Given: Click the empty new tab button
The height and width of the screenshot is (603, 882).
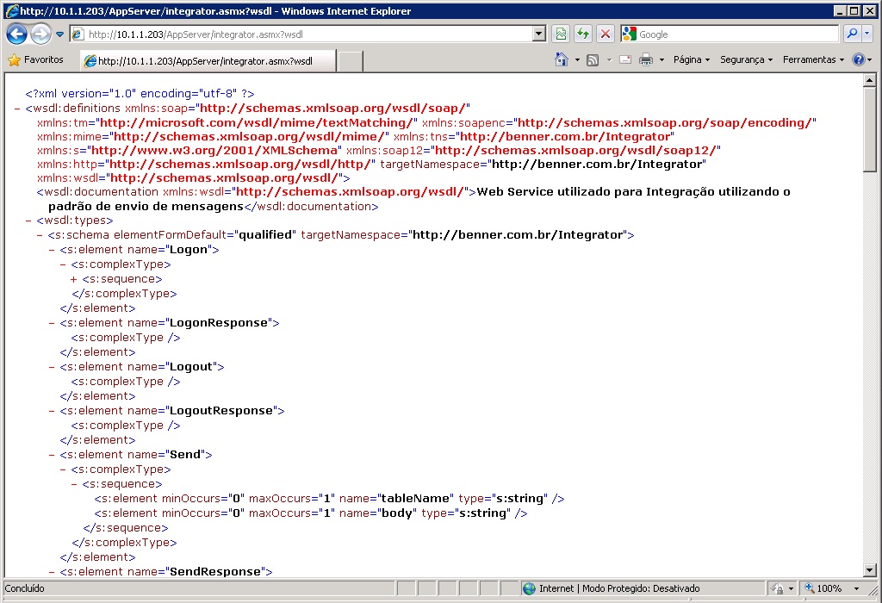Looking at the screenshot, I should click(350, 61).
